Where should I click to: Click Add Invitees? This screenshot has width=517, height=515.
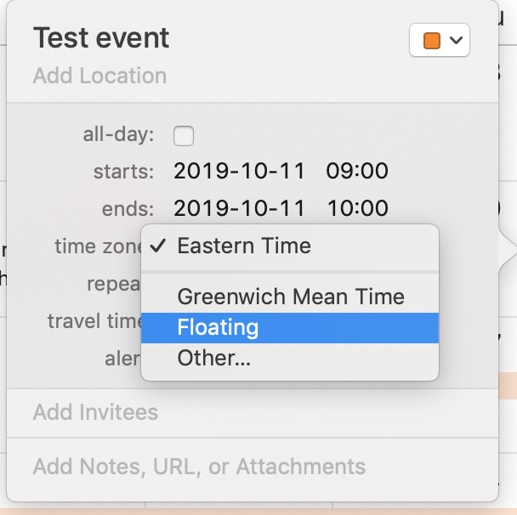tap(95, 412)
